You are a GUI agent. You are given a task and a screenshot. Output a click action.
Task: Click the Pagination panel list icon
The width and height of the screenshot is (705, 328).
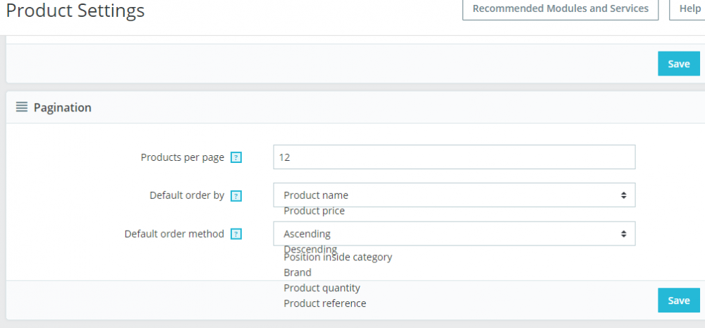(22, 107)
